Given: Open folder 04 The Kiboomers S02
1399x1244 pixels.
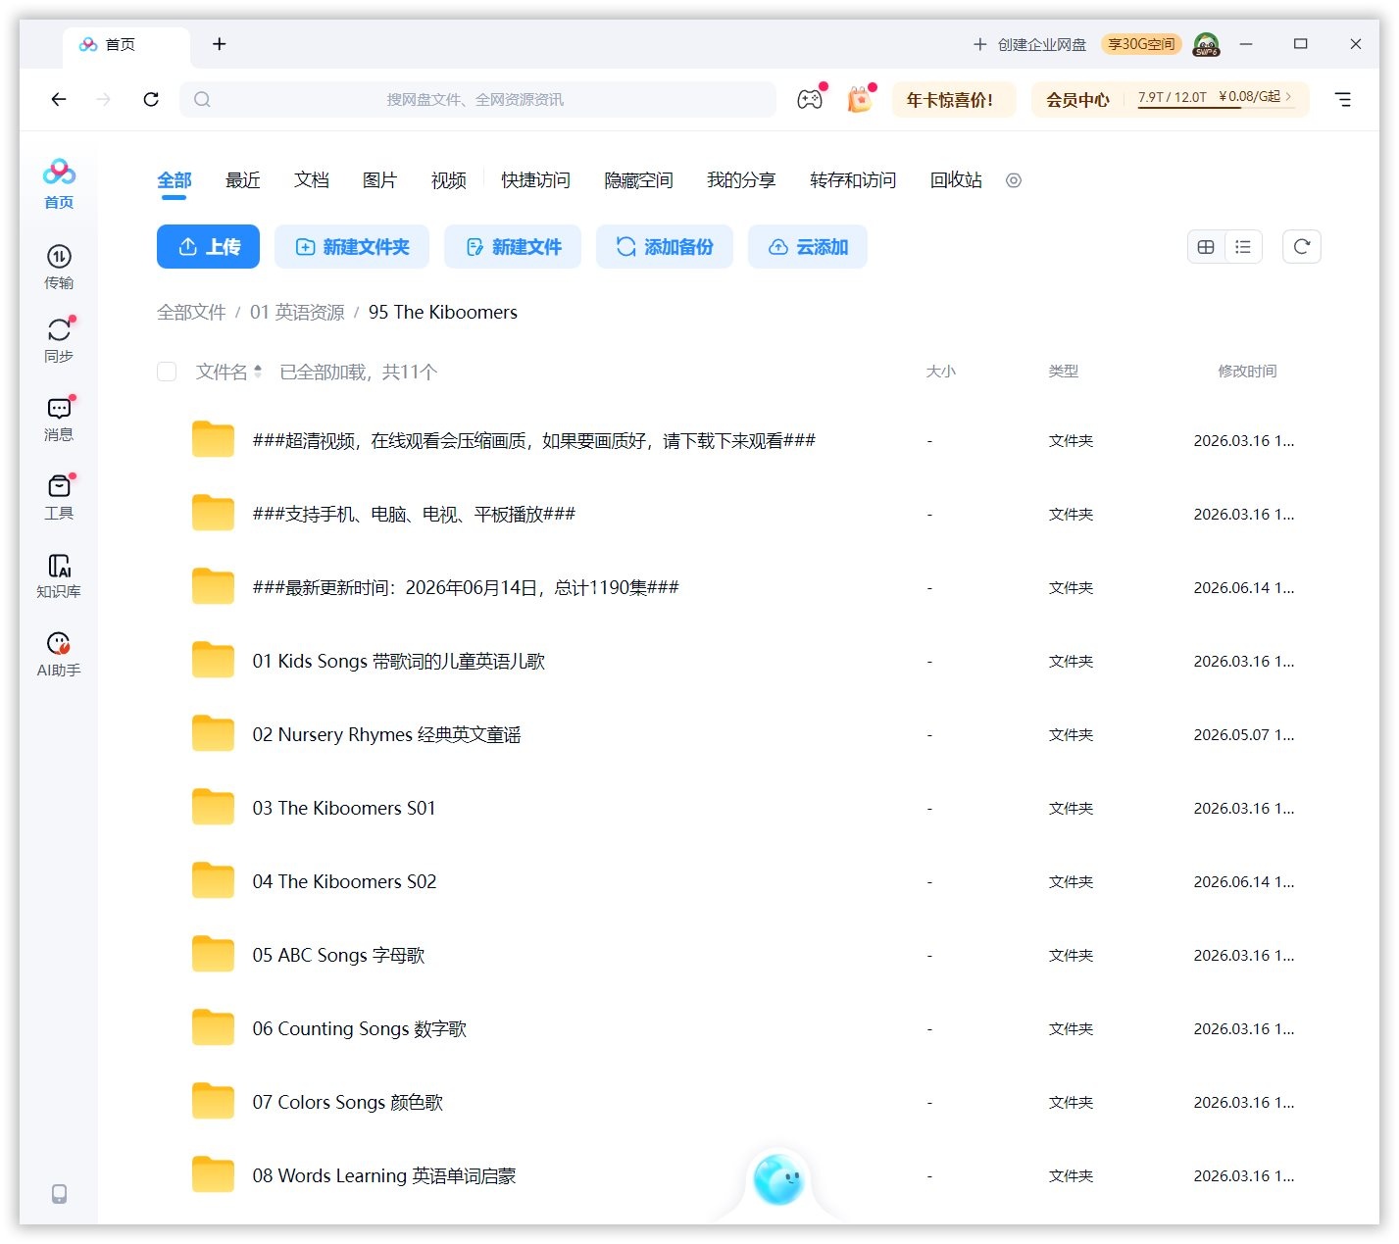Looking at the screenshot, I should click(x=344, y=881).
